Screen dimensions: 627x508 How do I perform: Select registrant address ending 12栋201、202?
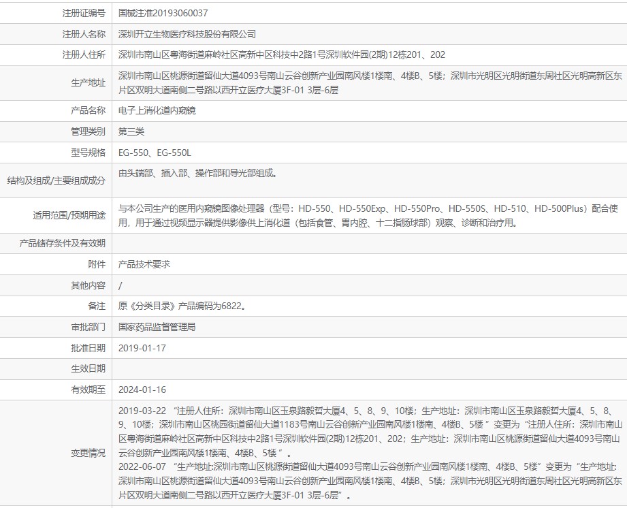[282, 54]
